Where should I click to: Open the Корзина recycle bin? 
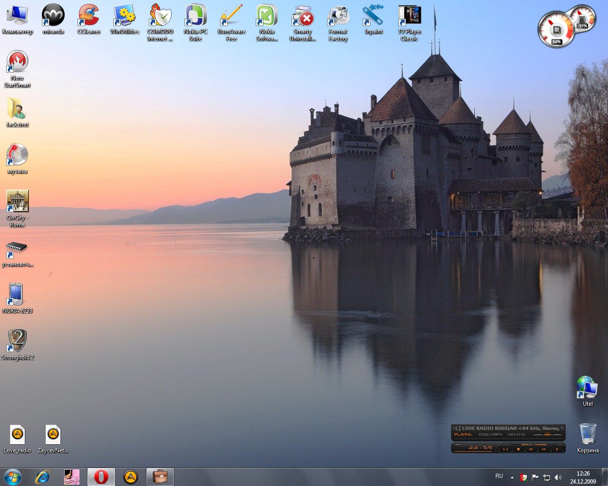click(x=588, y=434)
